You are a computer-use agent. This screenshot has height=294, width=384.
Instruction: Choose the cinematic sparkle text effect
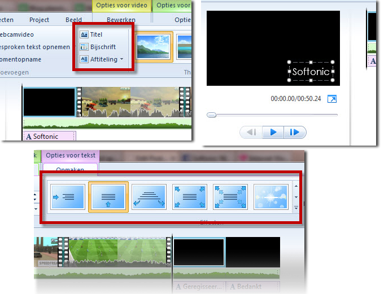pos(271,197)
